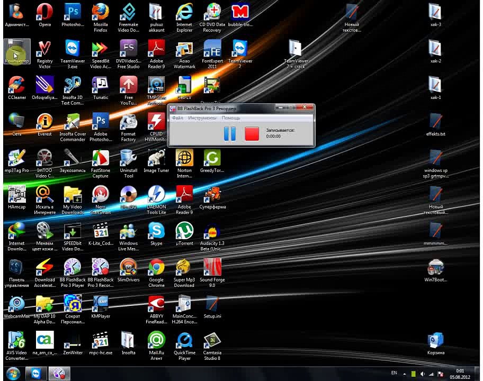This screenshot has height=381, width=483.
Task: Select the FontExpert 2011 icon
Action: coord(212,54)
